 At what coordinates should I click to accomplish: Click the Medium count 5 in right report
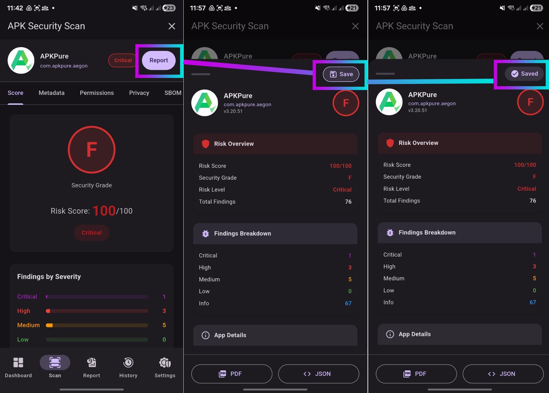pos(534,278)
